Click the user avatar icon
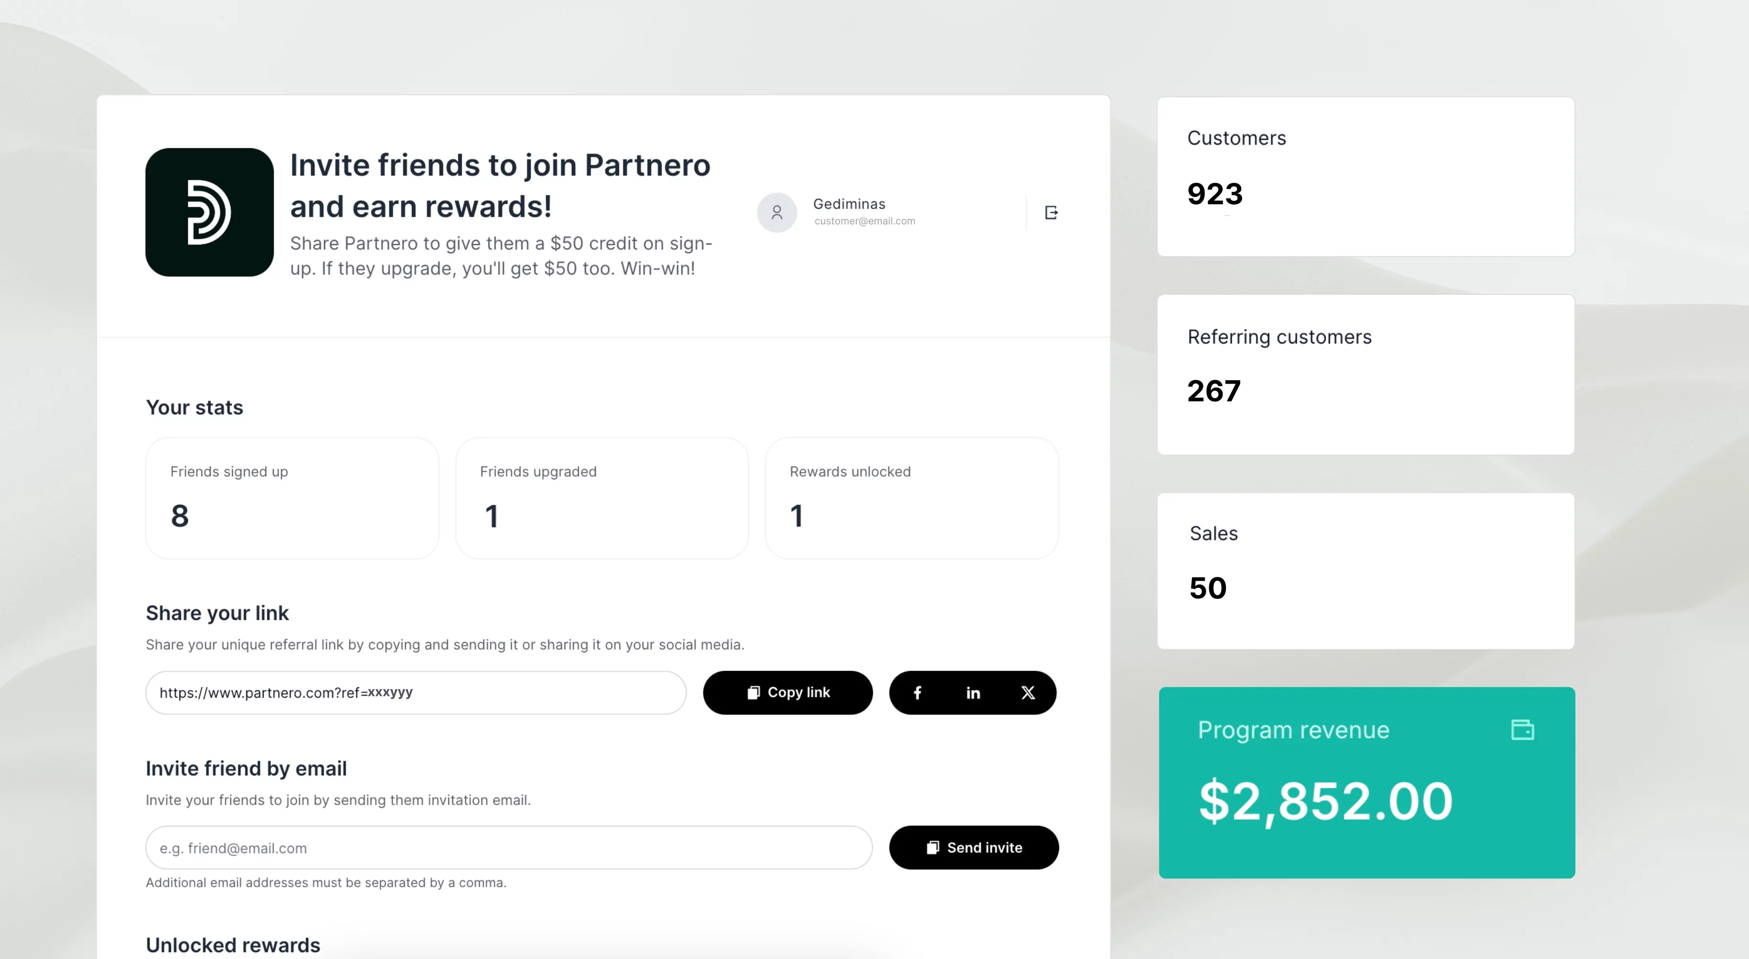The width and height of the screenshot is (1749, 959). click(777, 212)
